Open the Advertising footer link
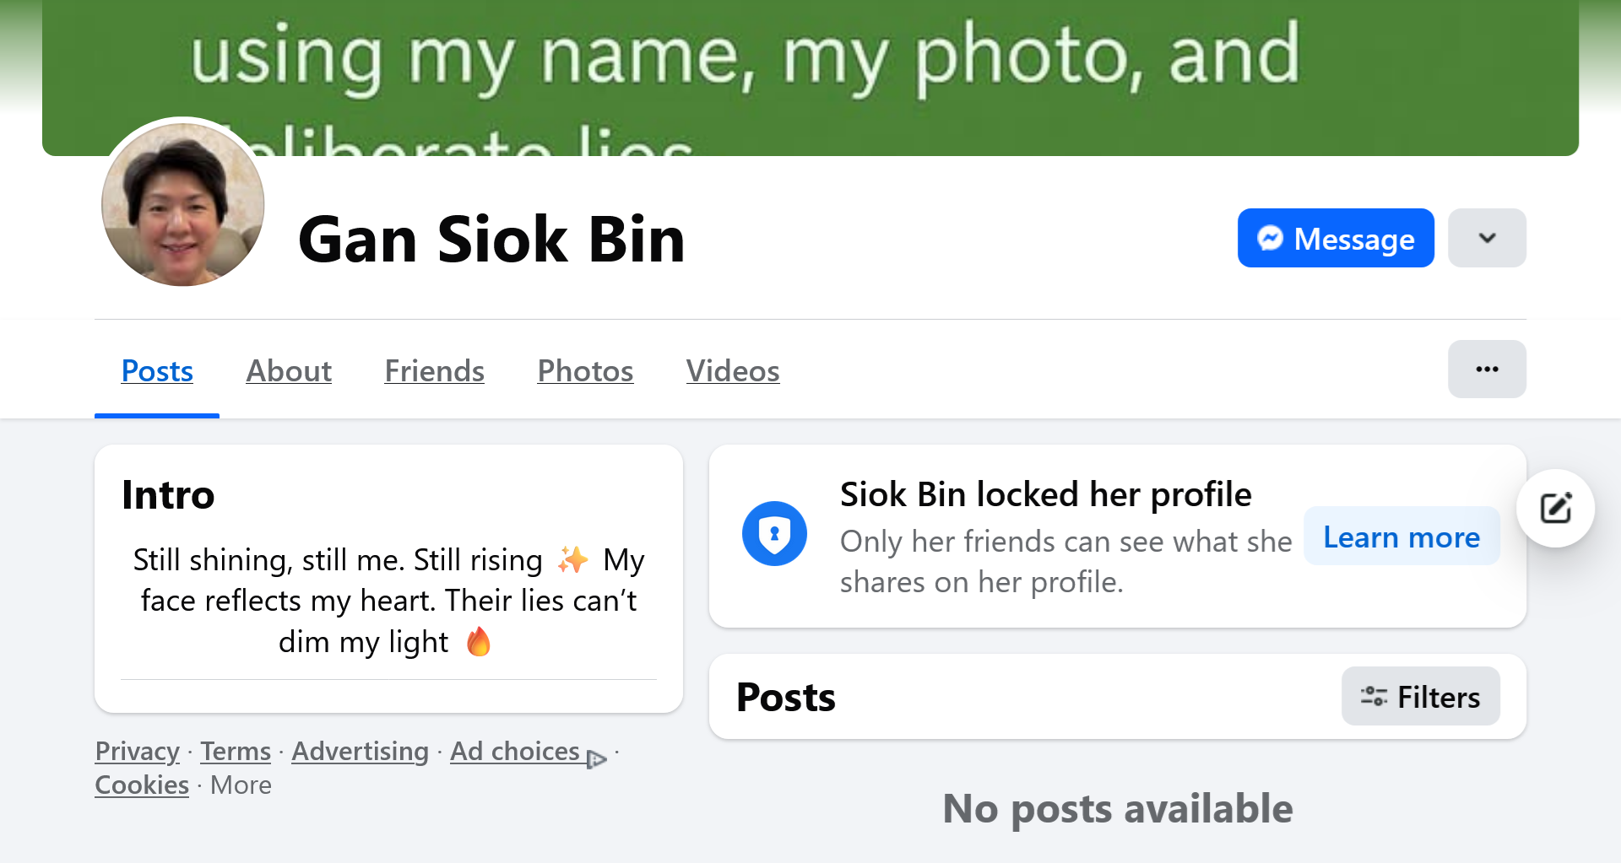Viewport: 1621px width, 863px height. [361, 751]
